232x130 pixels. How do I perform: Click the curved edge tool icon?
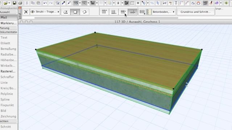pyautogui.click(x=187, y=3)
